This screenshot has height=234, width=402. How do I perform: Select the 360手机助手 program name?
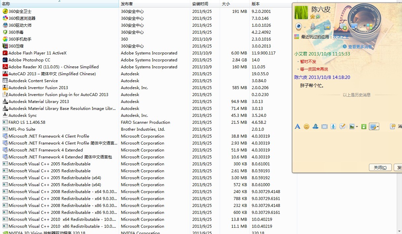point(20,39)
